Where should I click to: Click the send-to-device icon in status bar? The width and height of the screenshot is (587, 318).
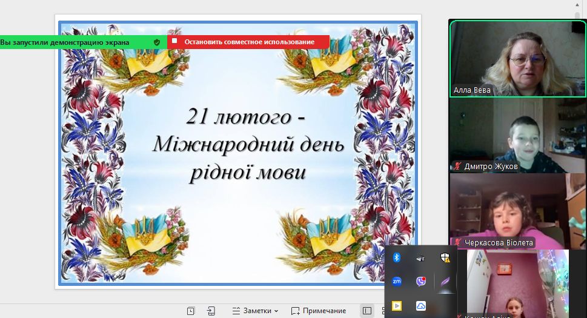pyautogui.click(x=211, y=311)
